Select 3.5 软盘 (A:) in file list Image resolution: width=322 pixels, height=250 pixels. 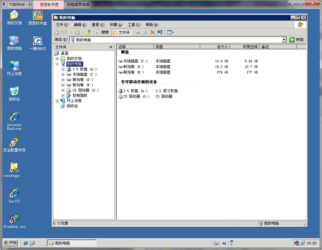(133, 91)
